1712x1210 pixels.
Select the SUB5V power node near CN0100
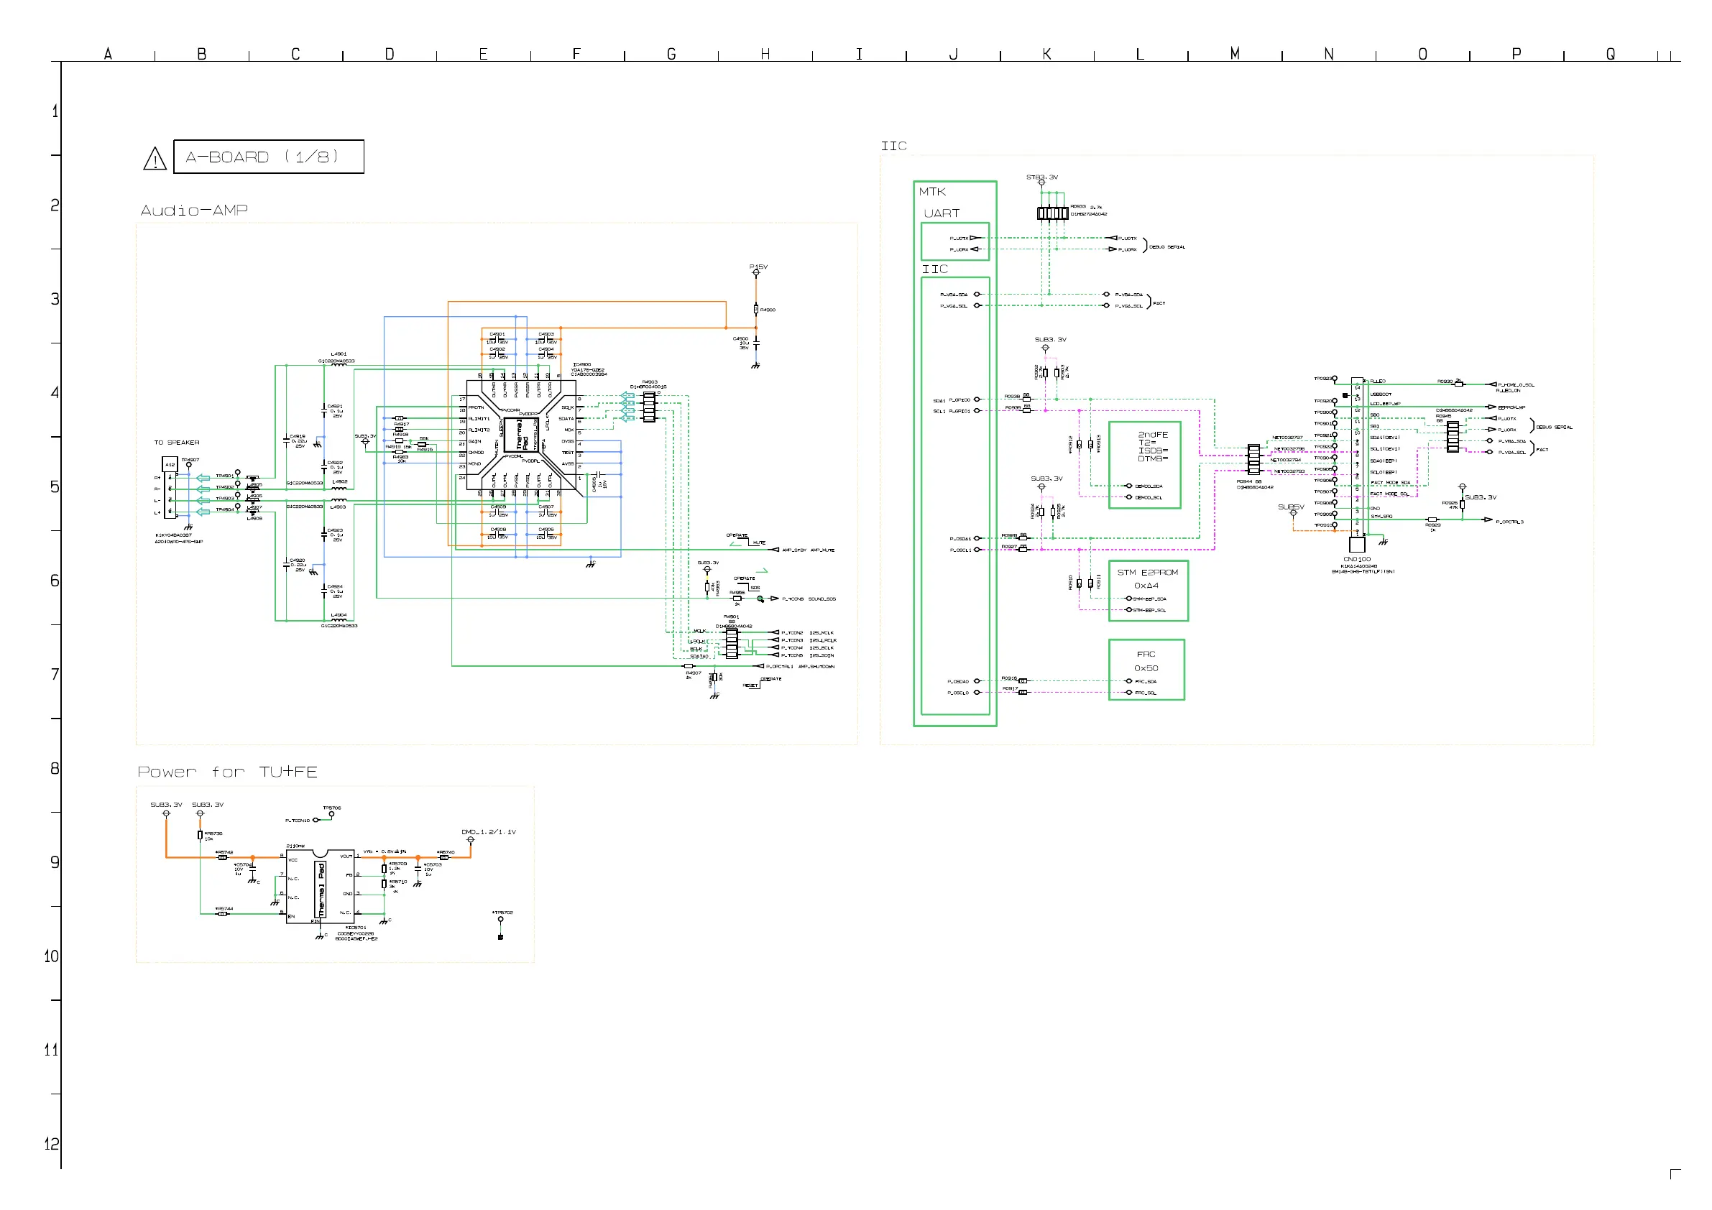(x=1294, y=513)
